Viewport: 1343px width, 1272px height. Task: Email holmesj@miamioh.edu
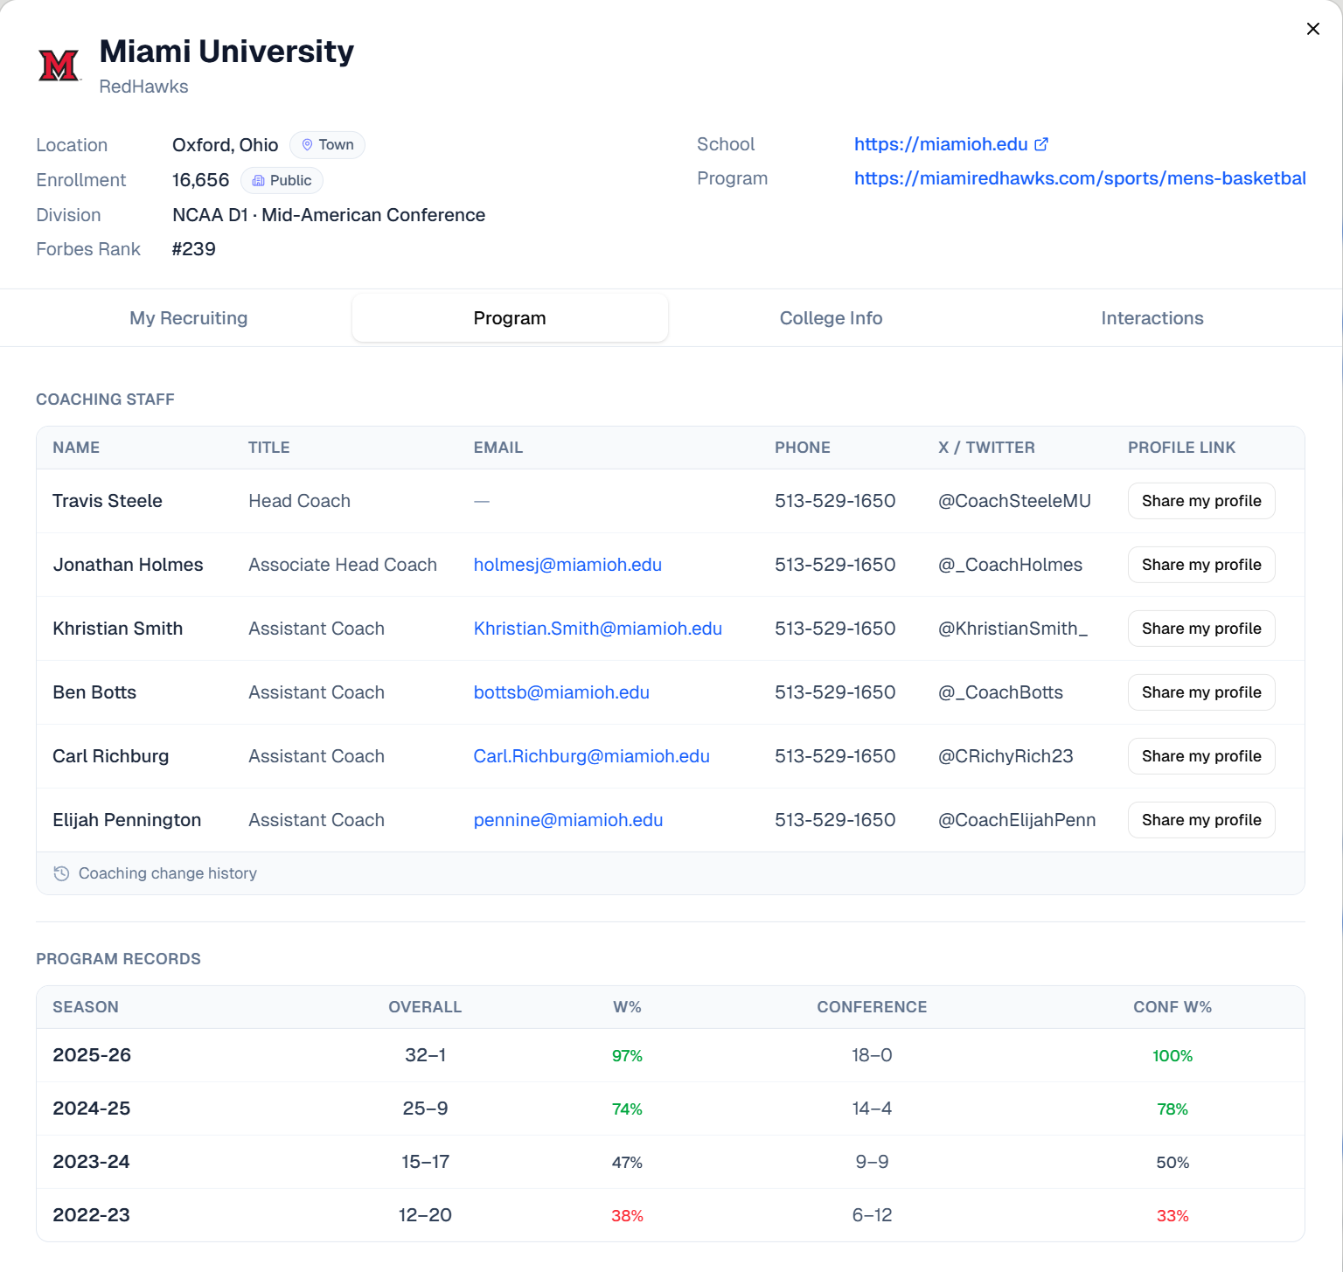coord(567,565)
